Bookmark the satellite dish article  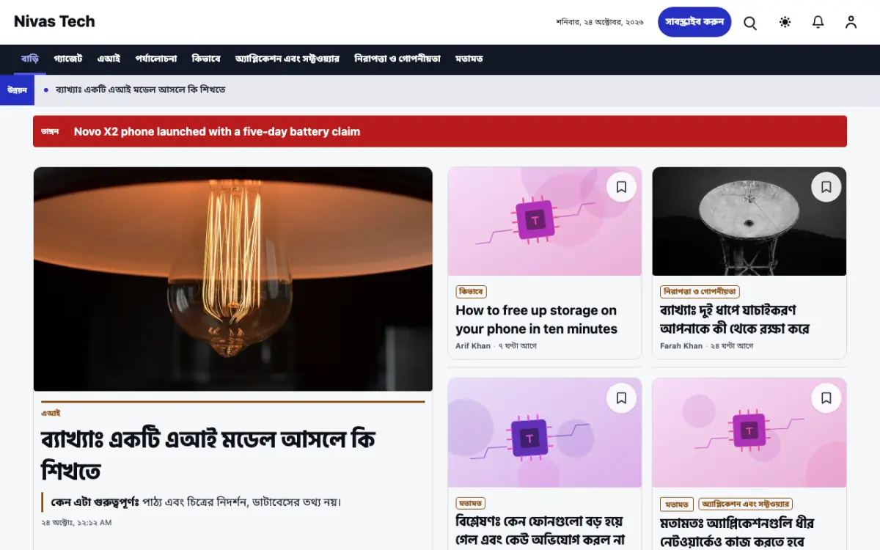pyautogui.click(x=826, y=187)
